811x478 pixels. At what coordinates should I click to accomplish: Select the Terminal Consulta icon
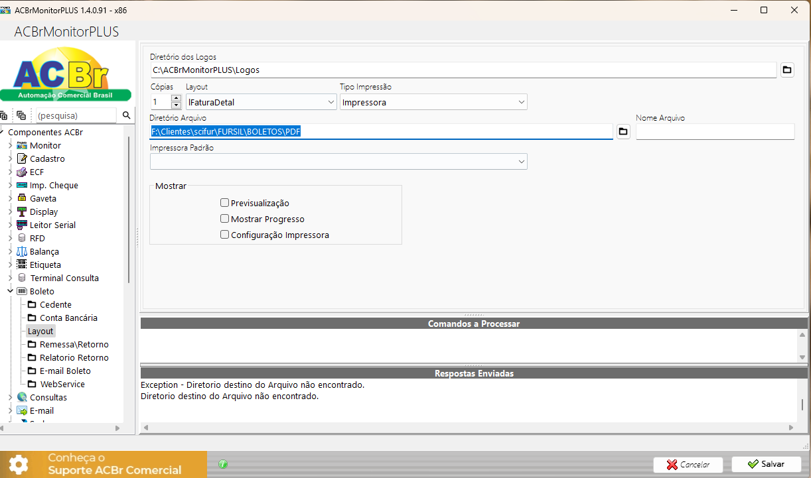tap(22, 278)
